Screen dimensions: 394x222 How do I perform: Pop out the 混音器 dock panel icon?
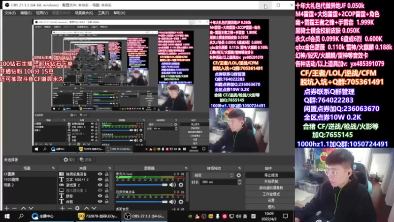pyautogui.click(x=186, y=168)
